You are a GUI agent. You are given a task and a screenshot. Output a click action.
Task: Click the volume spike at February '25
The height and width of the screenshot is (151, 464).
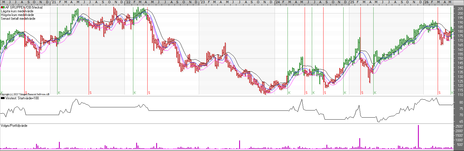(360, 144)
